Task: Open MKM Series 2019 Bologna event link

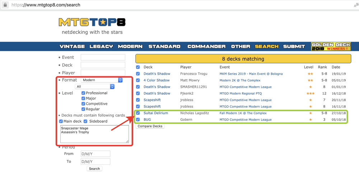Action: (251, 74)
